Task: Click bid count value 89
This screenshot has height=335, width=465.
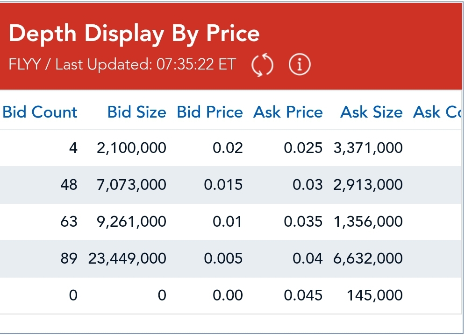Action: (x=69, y=258)
